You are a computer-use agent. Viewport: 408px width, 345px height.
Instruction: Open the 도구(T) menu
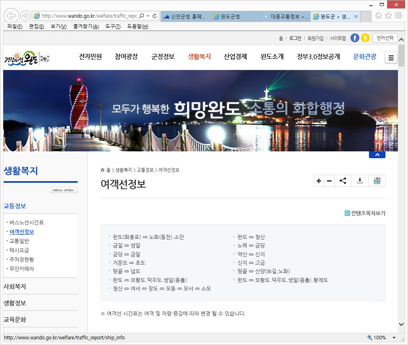coord(113,26)
